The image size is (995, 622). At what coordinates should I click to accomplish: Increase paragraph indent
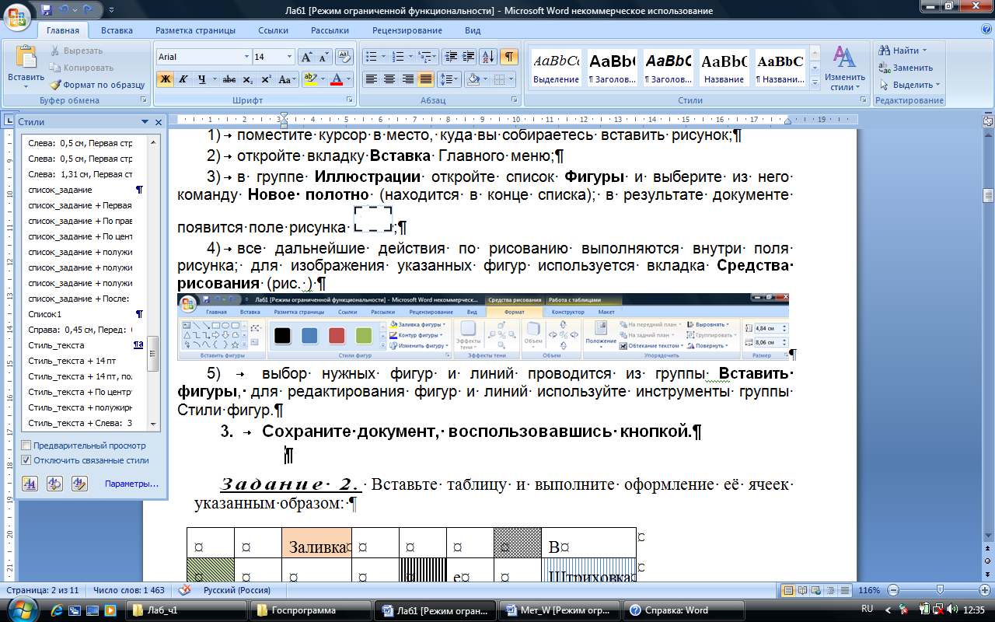(468, 57)
